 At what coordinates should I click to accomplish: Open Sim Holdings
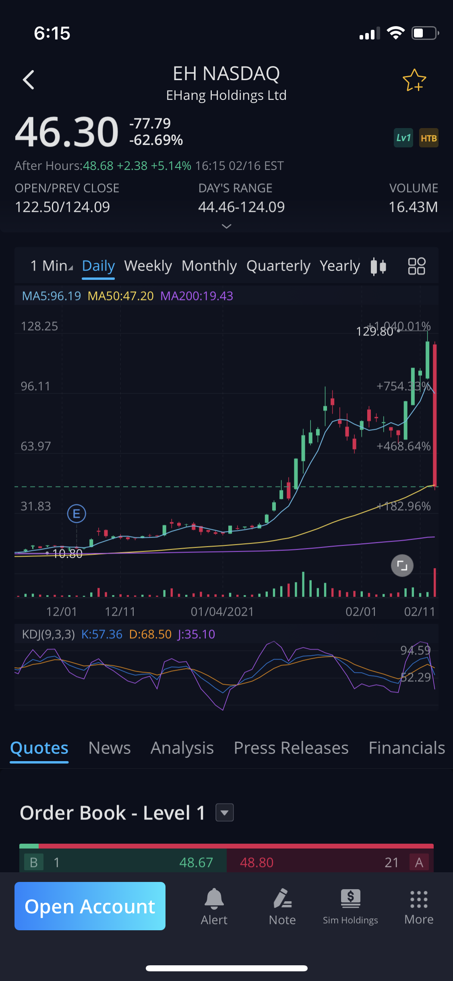click(350, 906)
